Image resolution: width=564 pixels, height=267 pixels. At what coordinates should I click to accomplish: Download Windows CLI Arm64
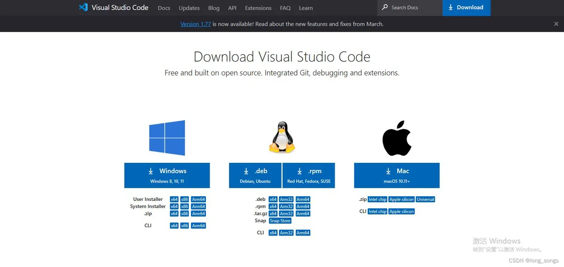(199, 226)
